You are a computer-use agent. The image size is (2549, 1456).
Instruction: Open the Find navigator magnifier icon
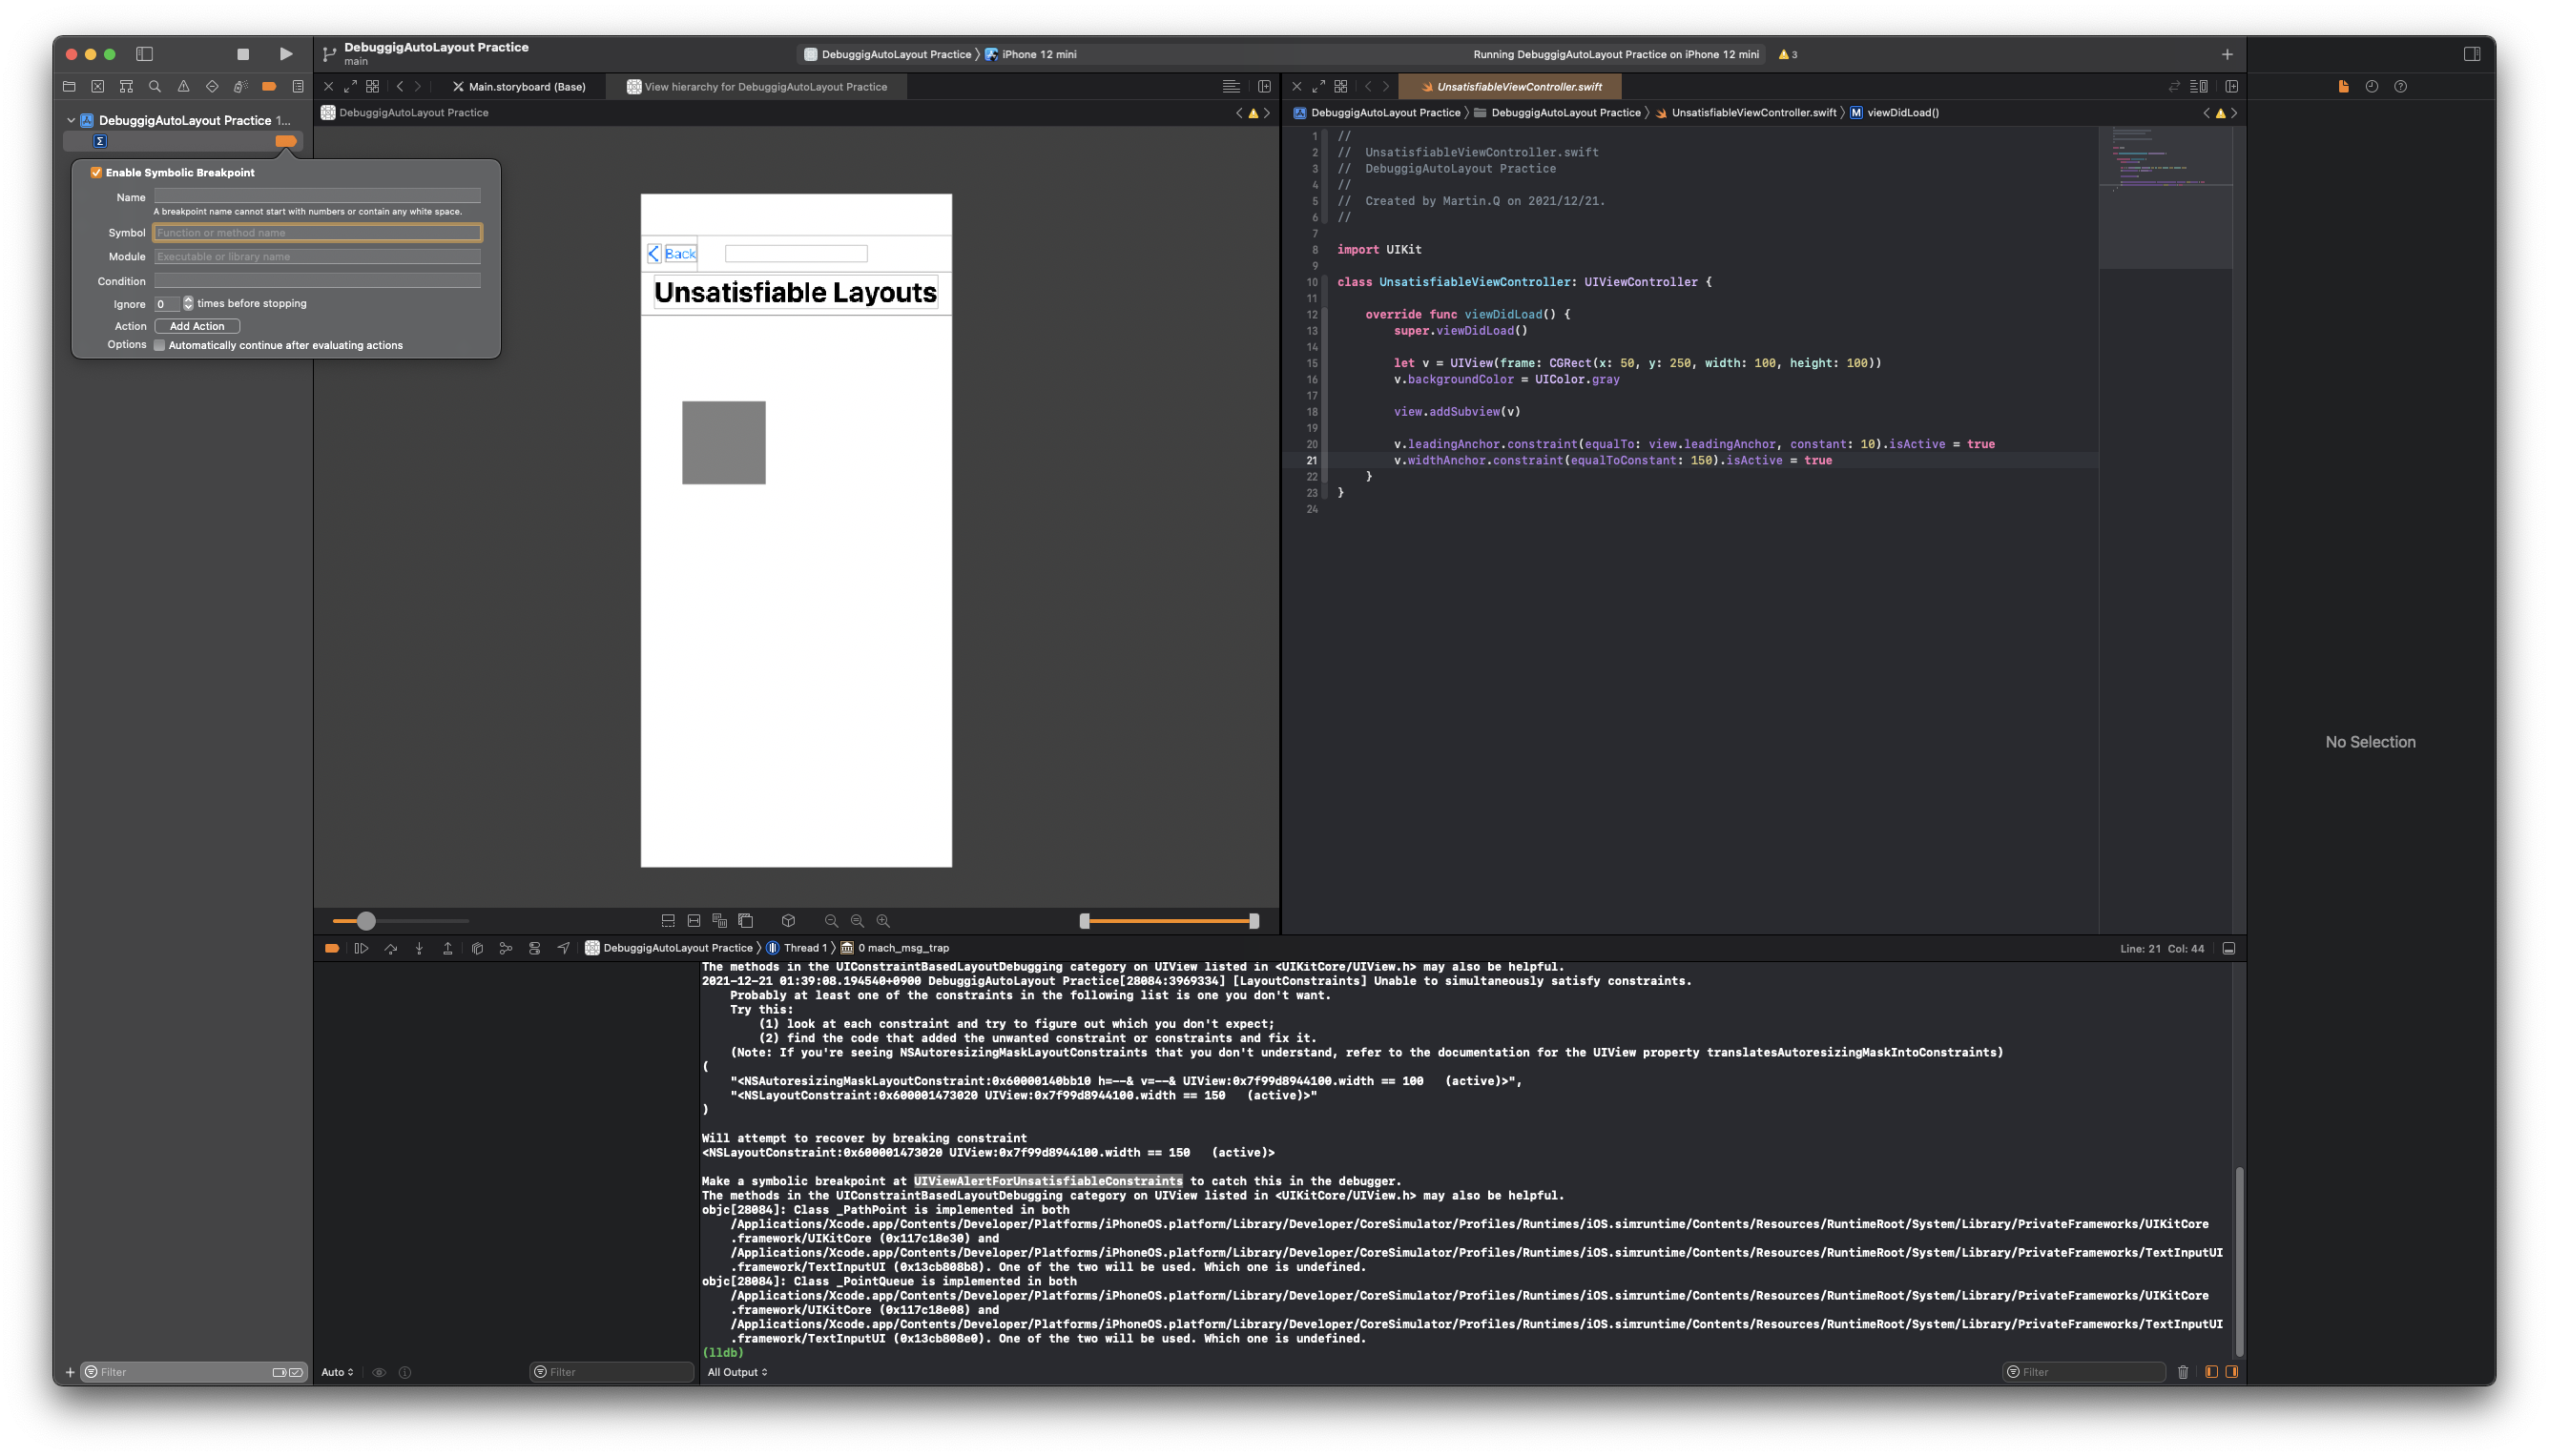tap(154, 86)
